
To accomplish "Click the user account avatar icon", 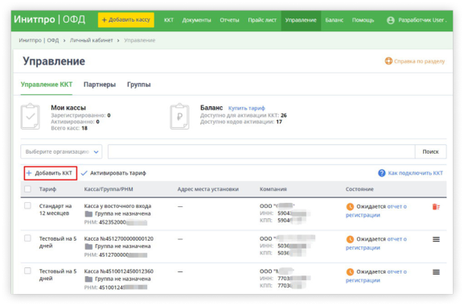I will click(x=391, y=20).
